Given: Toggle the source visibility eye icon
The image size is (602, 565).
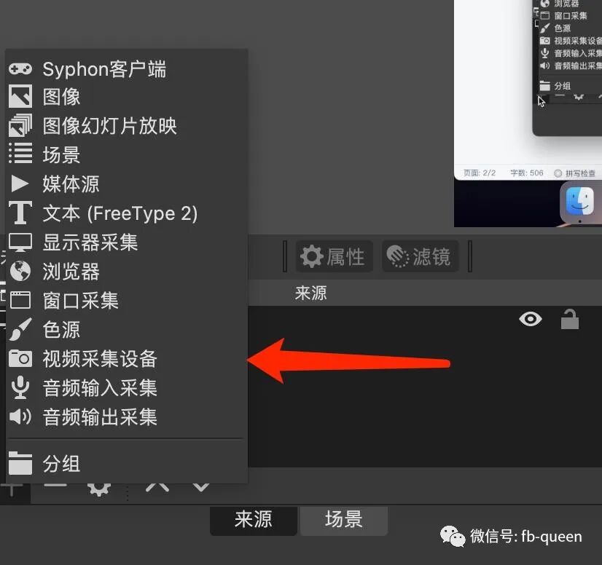Looking at the screenshot, I should click(531, 319).
